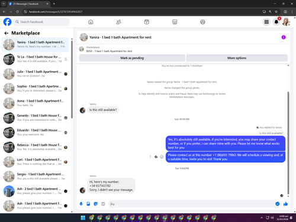Viewport: 296px width, 222px height.
Task: Open the emoji picker in message box
Action: tap(278, 204)
